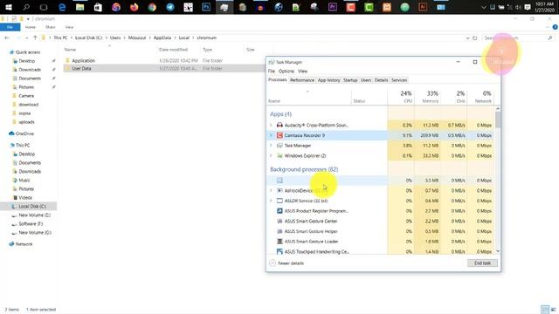Select the Application folder
The width and height of the screenshot is (559, 314).
click(83, 60)
